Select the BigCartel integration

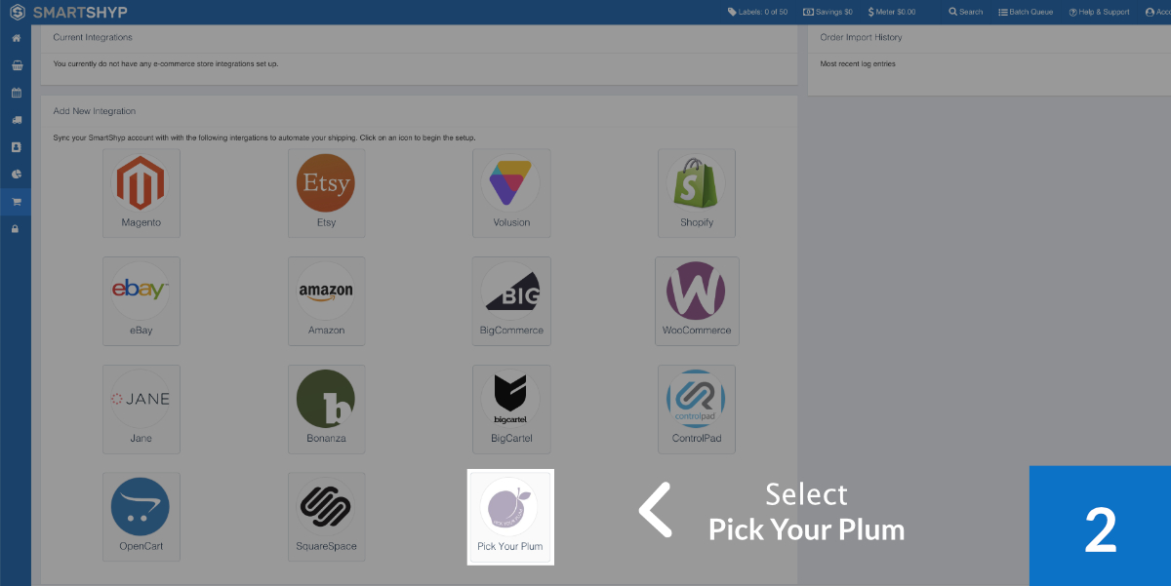511,409
